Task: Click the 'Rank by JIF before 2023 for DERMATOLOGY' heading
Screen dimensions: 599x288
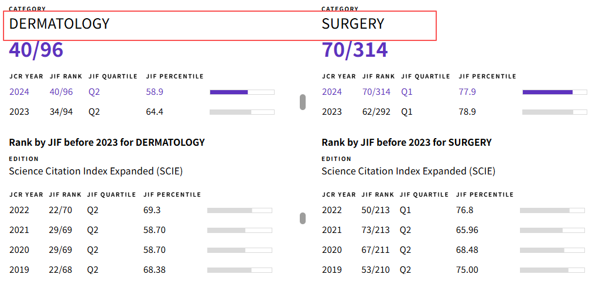Action: 107,142
